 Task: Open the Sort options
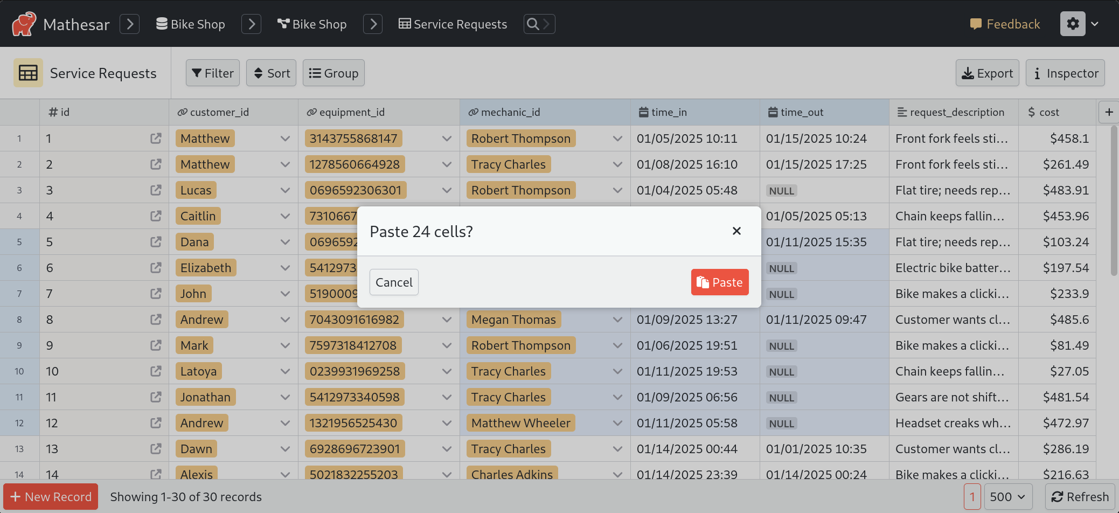(271, 73)
